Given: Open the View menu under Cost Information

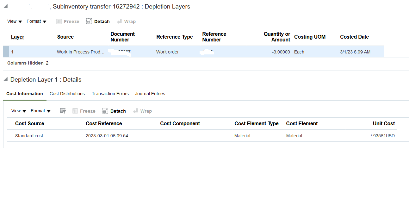Looking at the screenshot, I should pos(18,111).
